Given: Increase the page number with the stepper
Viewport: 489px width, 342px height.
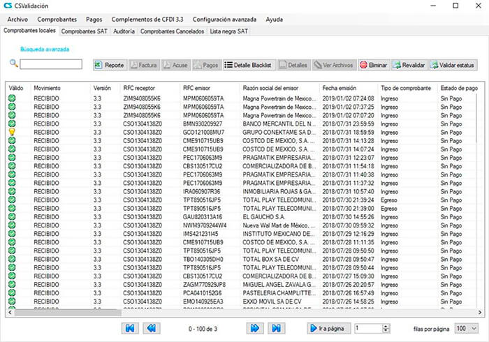Looking at the screenshot, I should (x=385, y=325).
